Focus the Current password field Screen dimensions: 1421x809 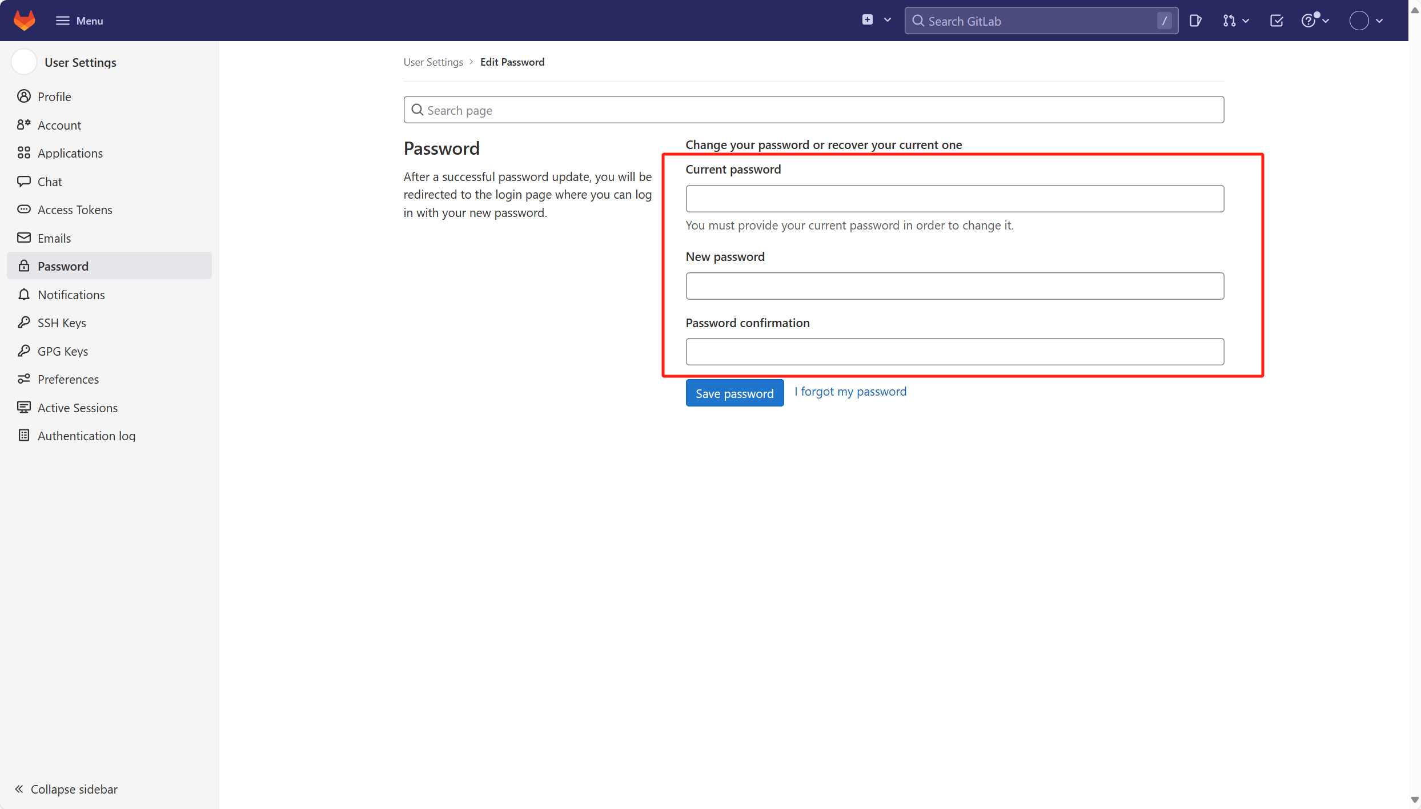pos(954,199)
